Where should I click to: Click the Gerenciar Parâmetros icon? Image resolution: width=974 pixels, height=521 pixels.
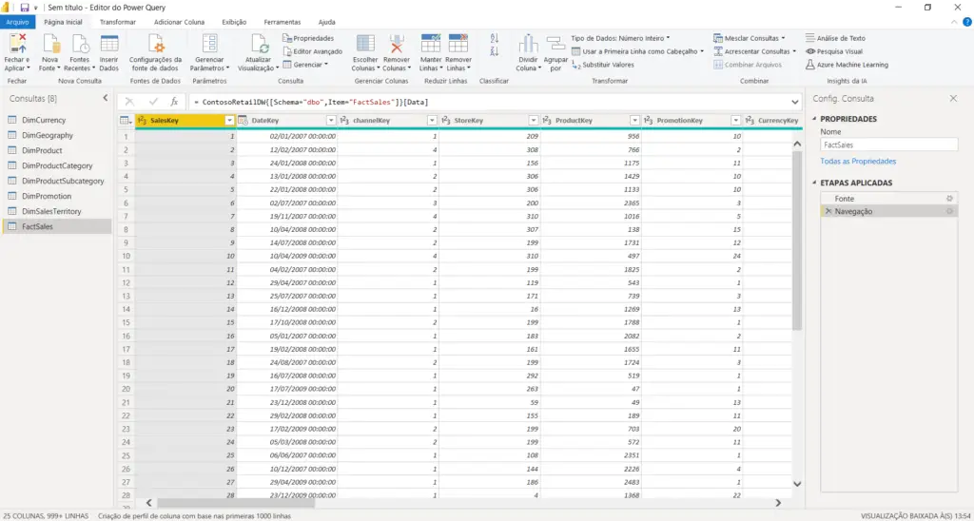(210, 44)
